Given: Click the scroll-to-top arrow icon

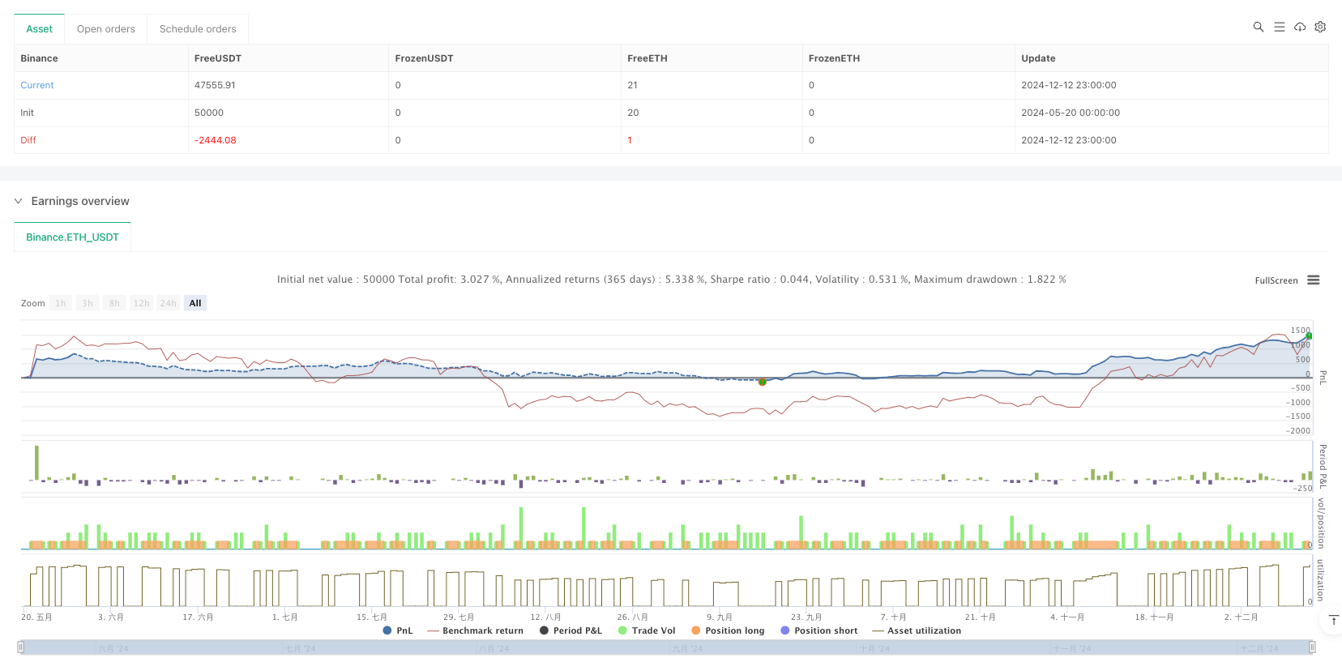Looking at the screenshot, I should (1333, 620).
